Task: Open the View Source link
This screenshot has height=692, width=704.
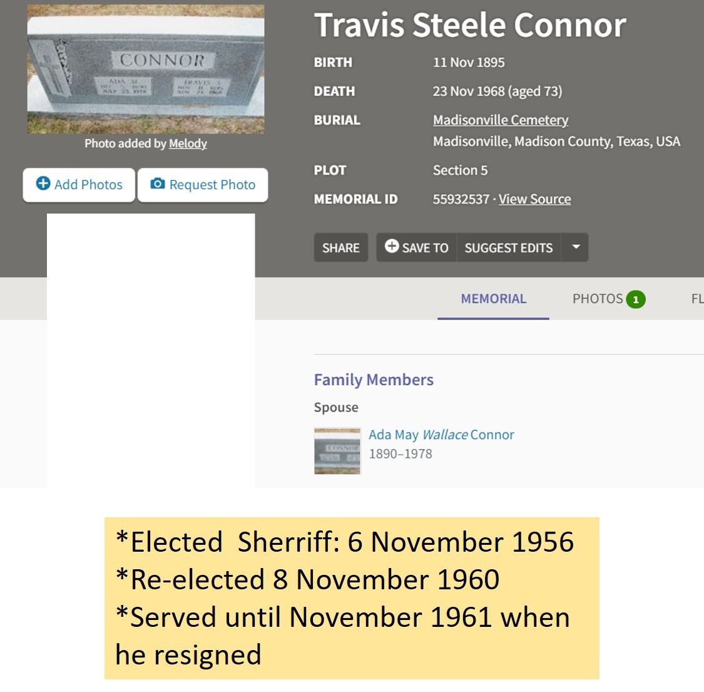Action: [x=535, y=199]
